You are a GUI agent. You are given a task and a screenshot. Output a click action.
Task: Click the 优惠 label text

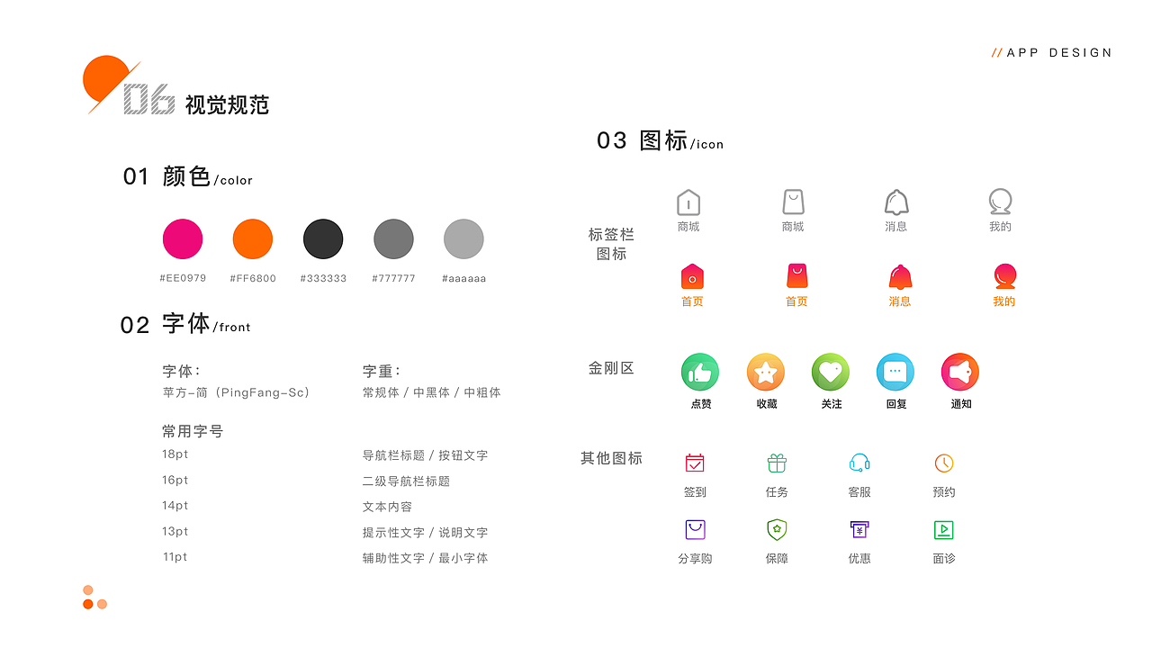[859, 559]
